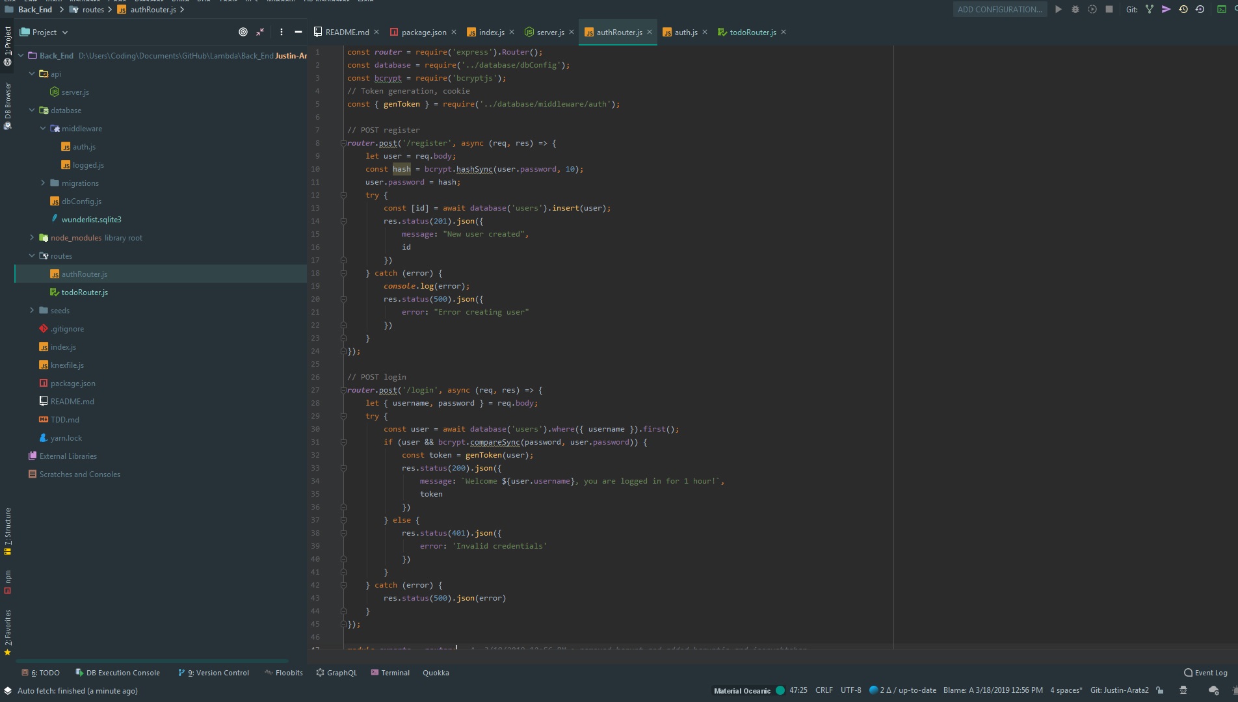Image resolution: width=1238 pixels, height=702 pixels.
Task: Click the collapse-all arrows icon in Project panel
Action: coord(260,32)
